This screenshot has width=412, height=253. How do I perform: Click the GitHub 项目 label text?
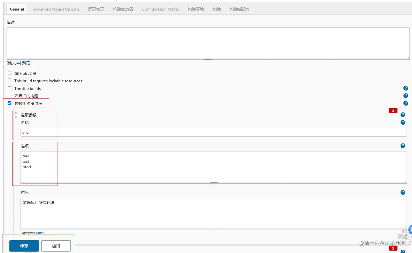[x=25, y=73]
